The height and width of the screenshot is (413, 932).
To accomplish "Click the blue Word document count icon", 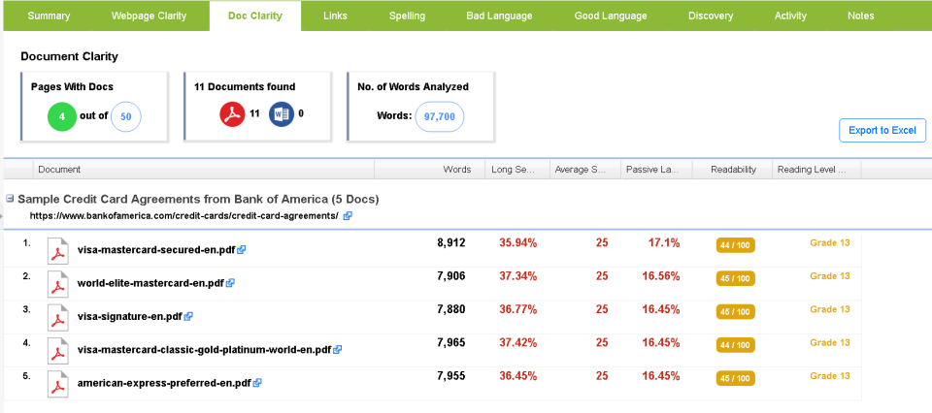I will (x=281, y=114).
